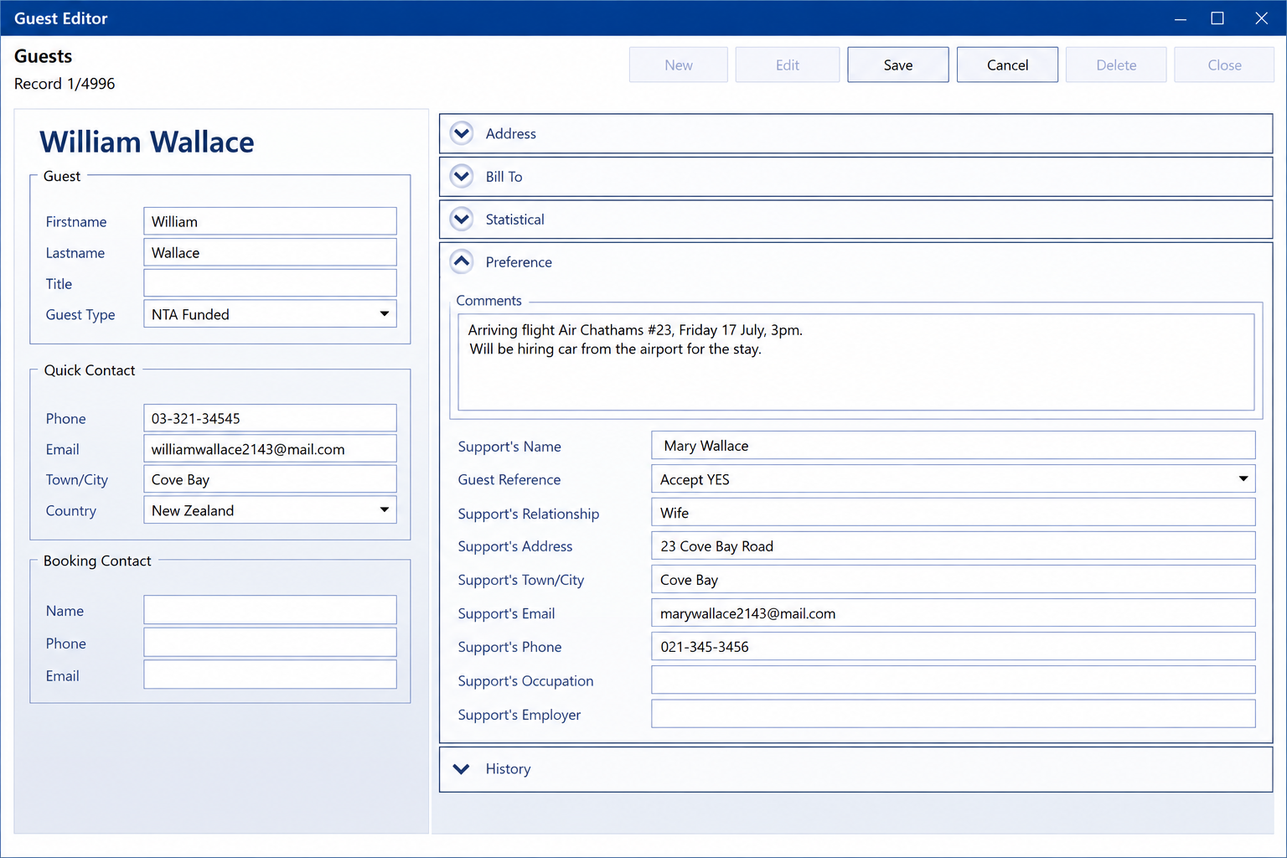Click the Bill To section header label
This screenshot has width=1287, height=858.
(x=504, y=176)
